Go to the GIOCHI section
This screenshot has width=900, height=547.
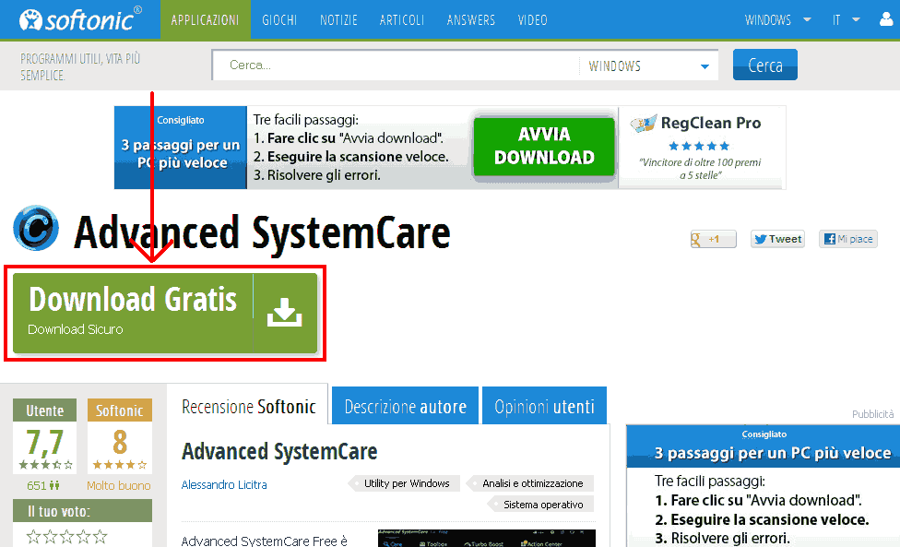(279, 20)
